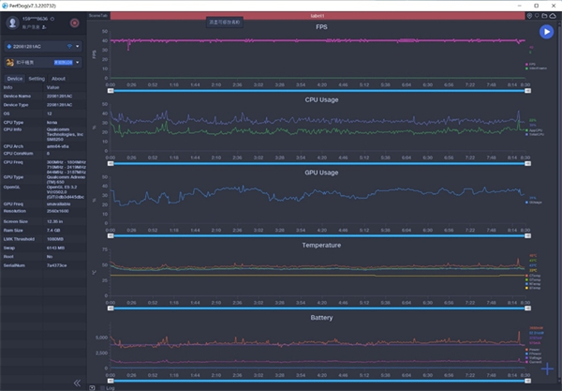The width and height of the screenshot is (562, 391).
Task: Click the location pin icon at top right
Action: click(531, 16)
